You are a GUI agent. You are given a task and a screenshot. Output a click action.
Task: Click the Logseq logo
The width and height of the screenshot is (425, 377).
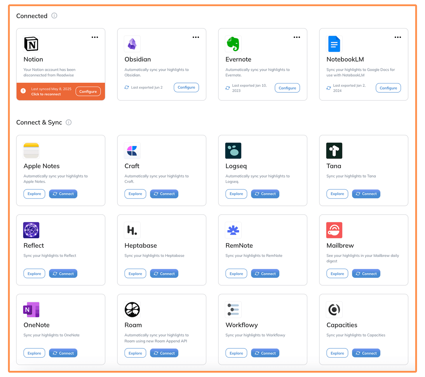(x=233, y=151)
